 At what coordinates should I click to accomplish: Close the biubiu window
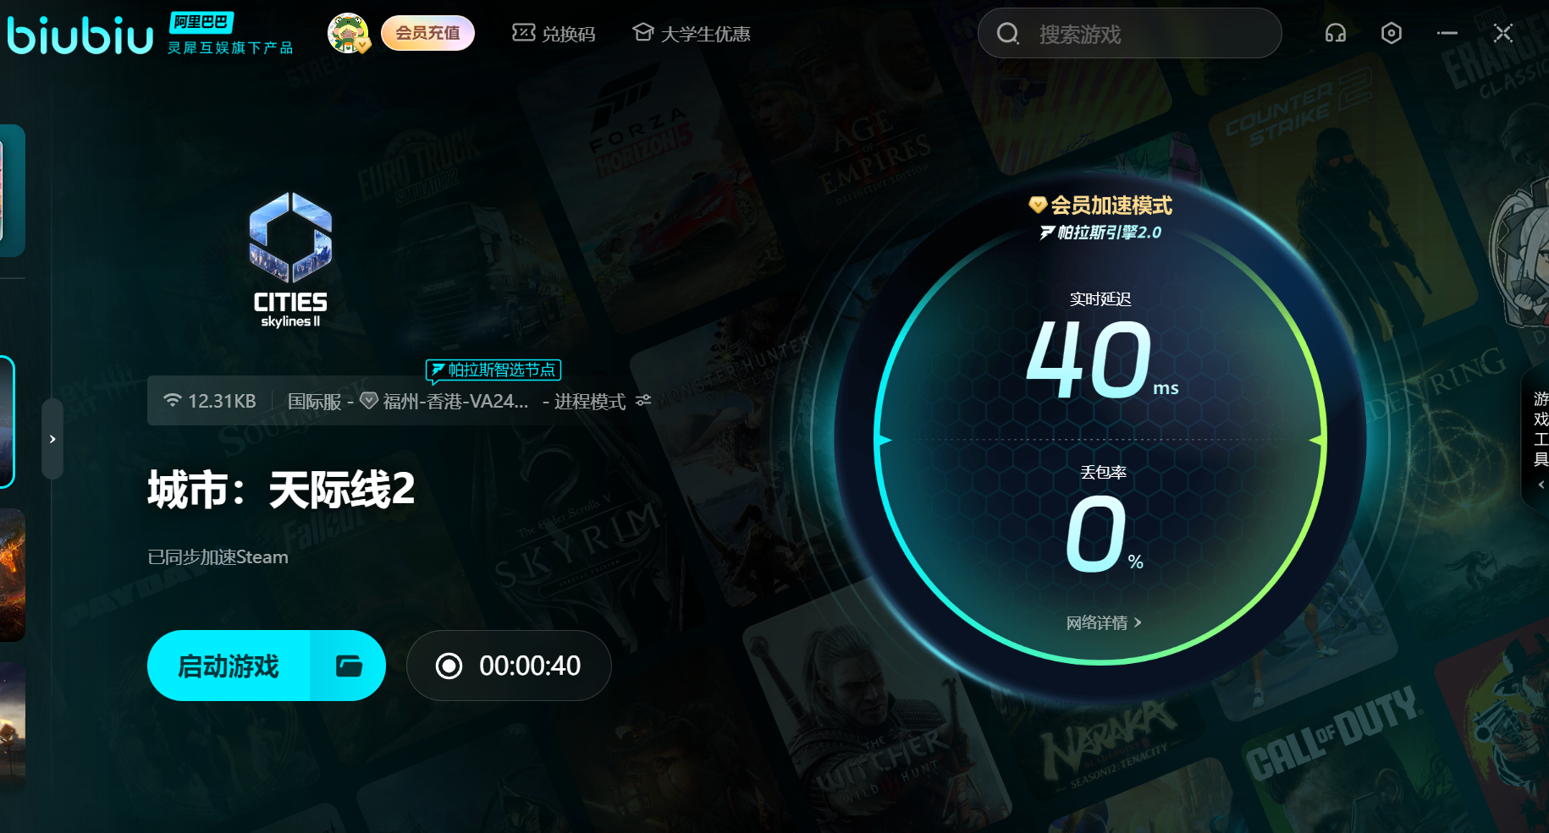1503,34
